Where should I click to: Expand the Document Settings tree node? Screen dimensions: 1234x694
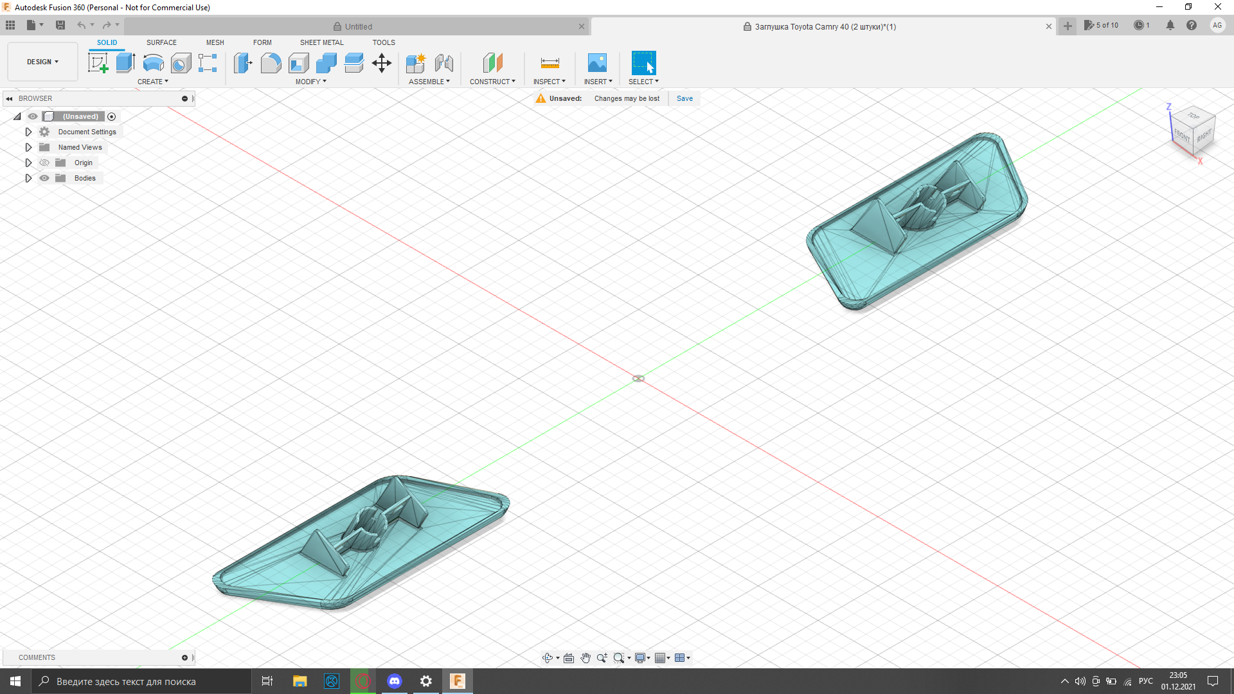(x=28, y=132)
